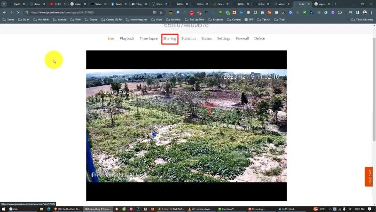Open the browser tab search dropdown
Screen dimensions: 376x212
[4, 4]
